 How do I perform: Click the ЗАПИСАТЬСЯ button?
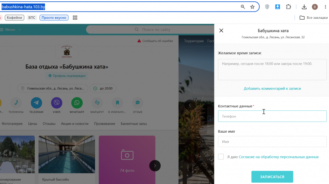(x=272, y=177)
